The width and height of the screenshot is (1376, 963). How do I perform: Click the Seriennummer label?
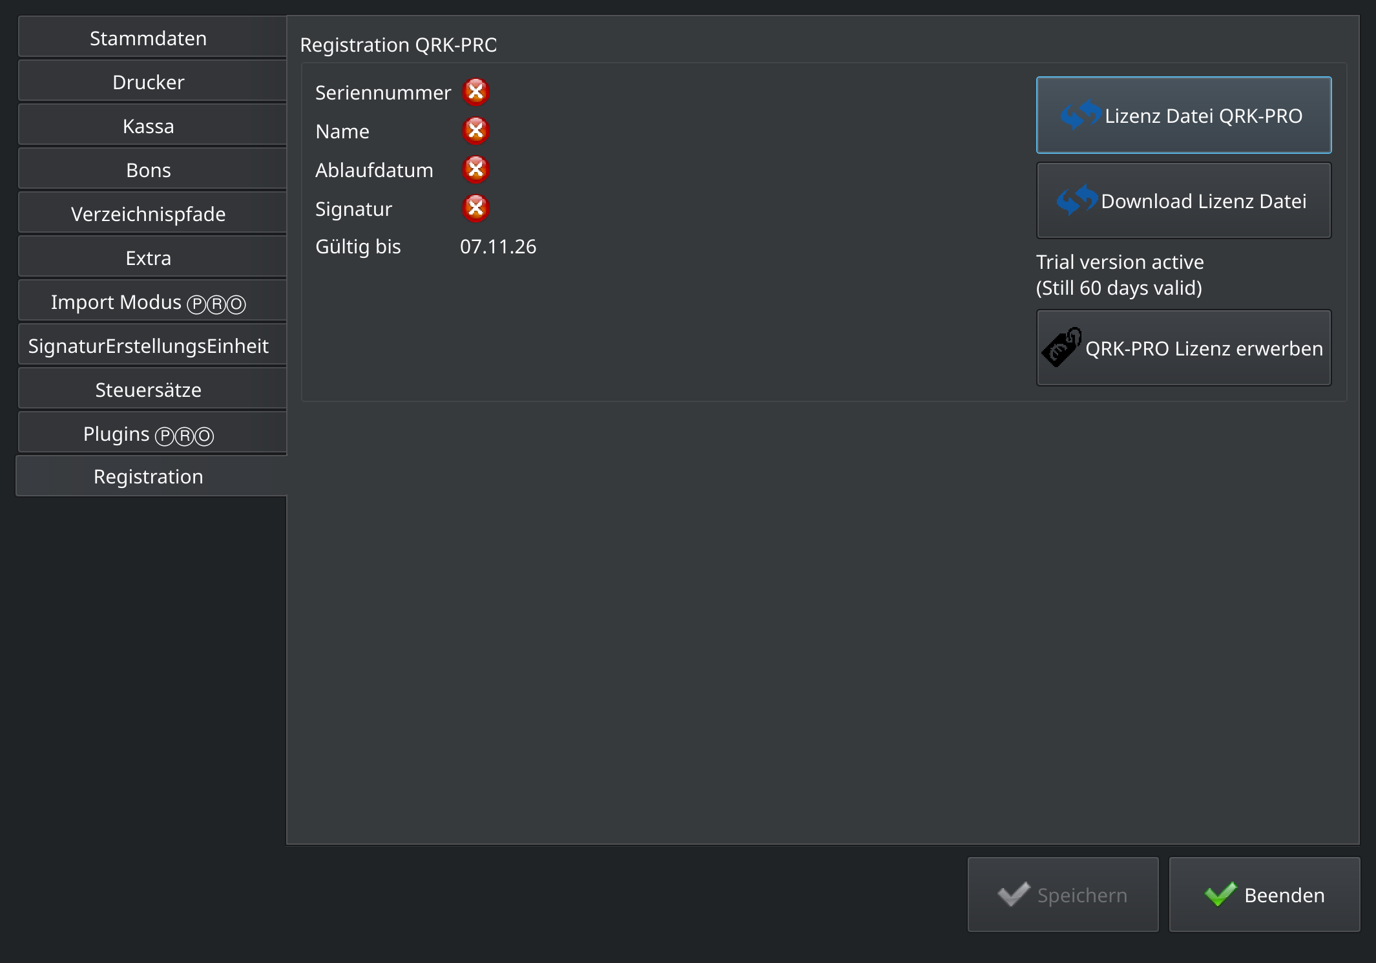point(382,92)
